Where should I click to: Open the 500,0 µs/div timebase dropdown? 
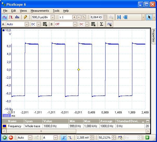tap(53, 17)
